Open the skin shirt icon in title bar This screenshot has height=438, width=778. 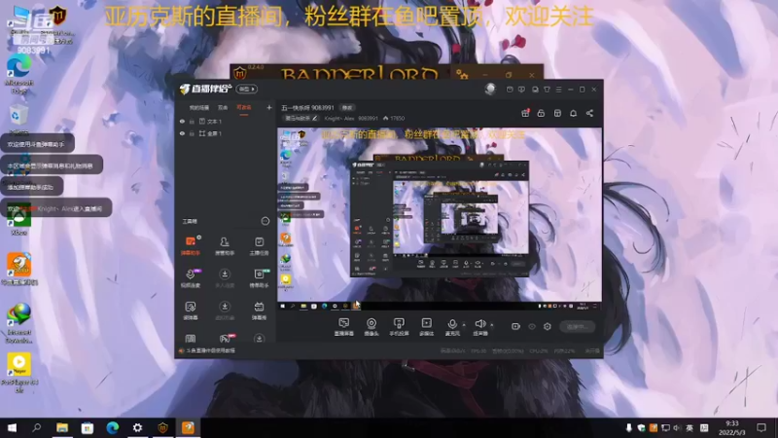click(547, 90)
